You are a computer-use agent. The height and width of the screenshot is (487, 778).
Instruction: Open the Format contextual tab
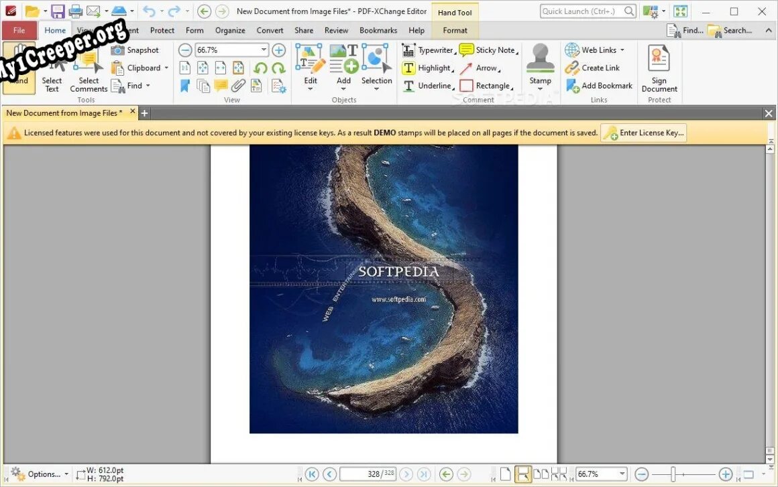point(455,30)
